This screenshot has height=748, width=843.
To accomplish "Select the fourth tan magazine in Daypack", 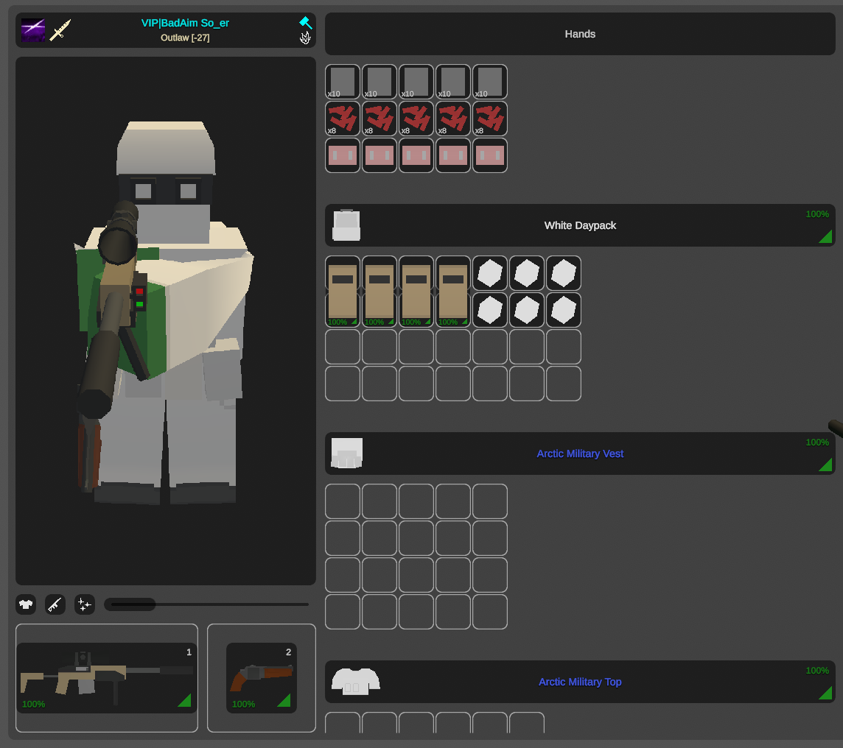I will coord(453,292).
